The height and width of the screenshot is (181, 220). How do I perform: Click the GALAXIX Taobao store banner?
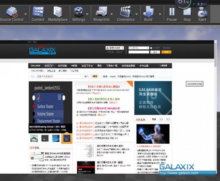[153, 98]
